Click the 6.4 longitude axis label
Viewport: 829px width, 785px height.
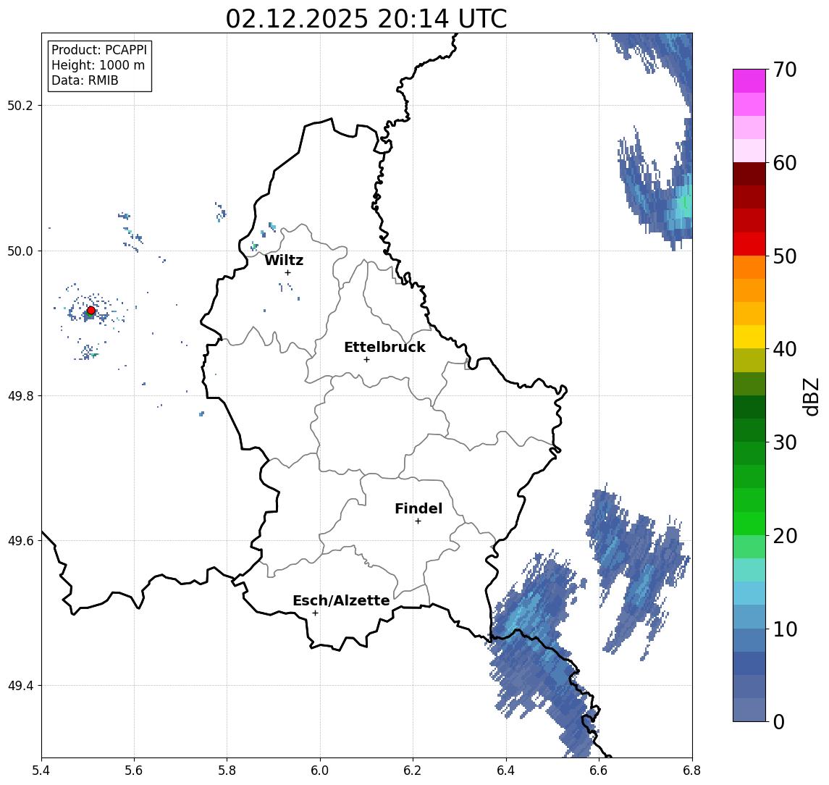[x=506, y=771]
